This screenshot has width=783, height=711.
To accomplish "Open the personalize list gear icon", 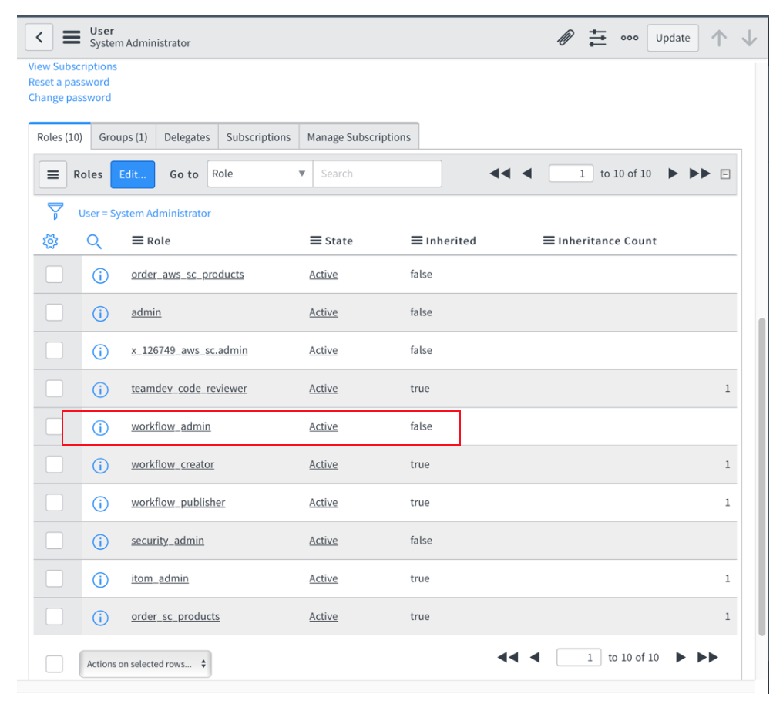I will [x=50, y=241].
